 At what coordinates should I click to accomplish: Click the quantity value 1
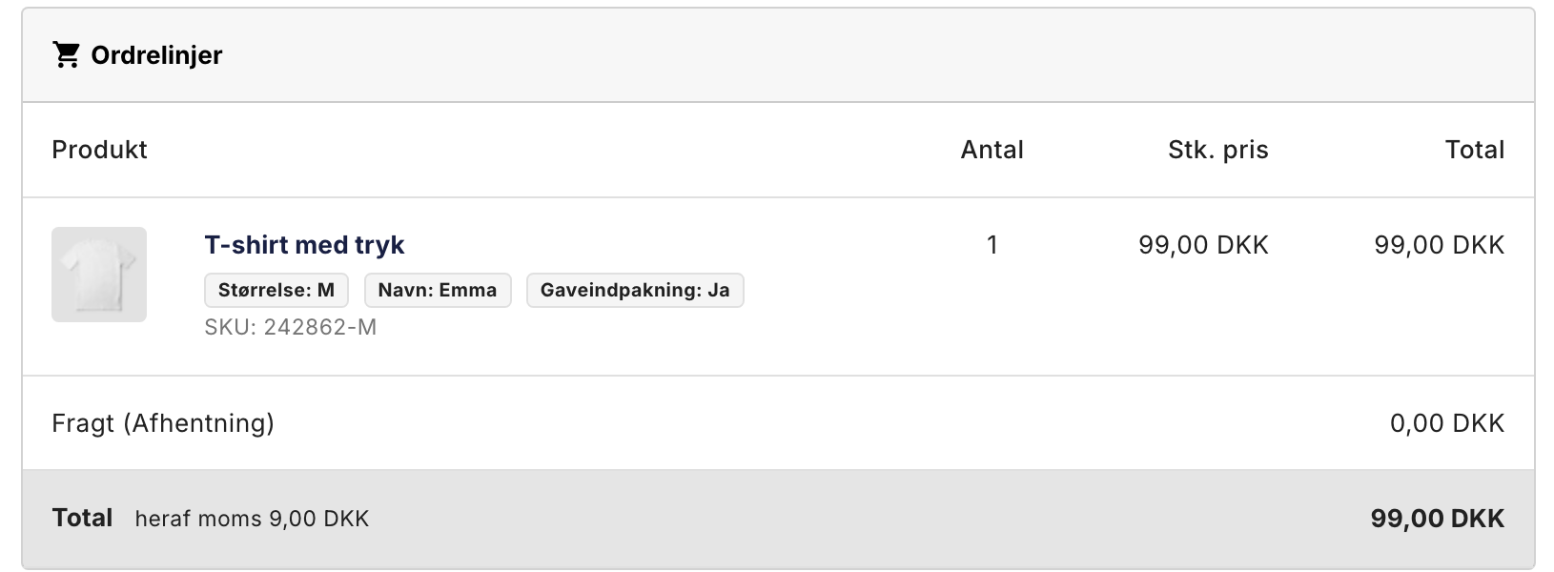[x=992, y=245]
